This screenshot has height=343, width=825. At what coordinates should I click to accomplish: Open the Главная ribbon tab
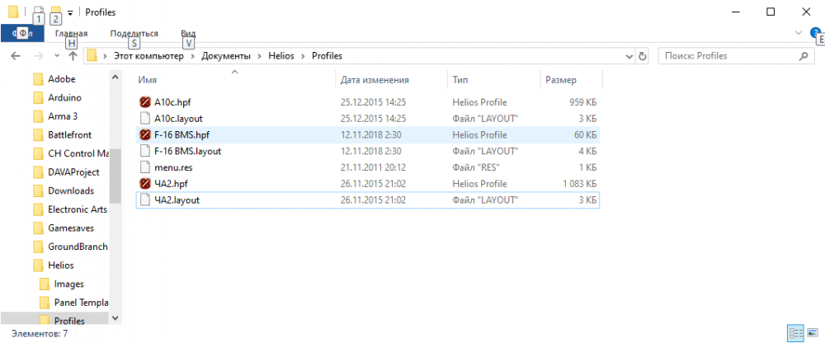pos(71,33)
